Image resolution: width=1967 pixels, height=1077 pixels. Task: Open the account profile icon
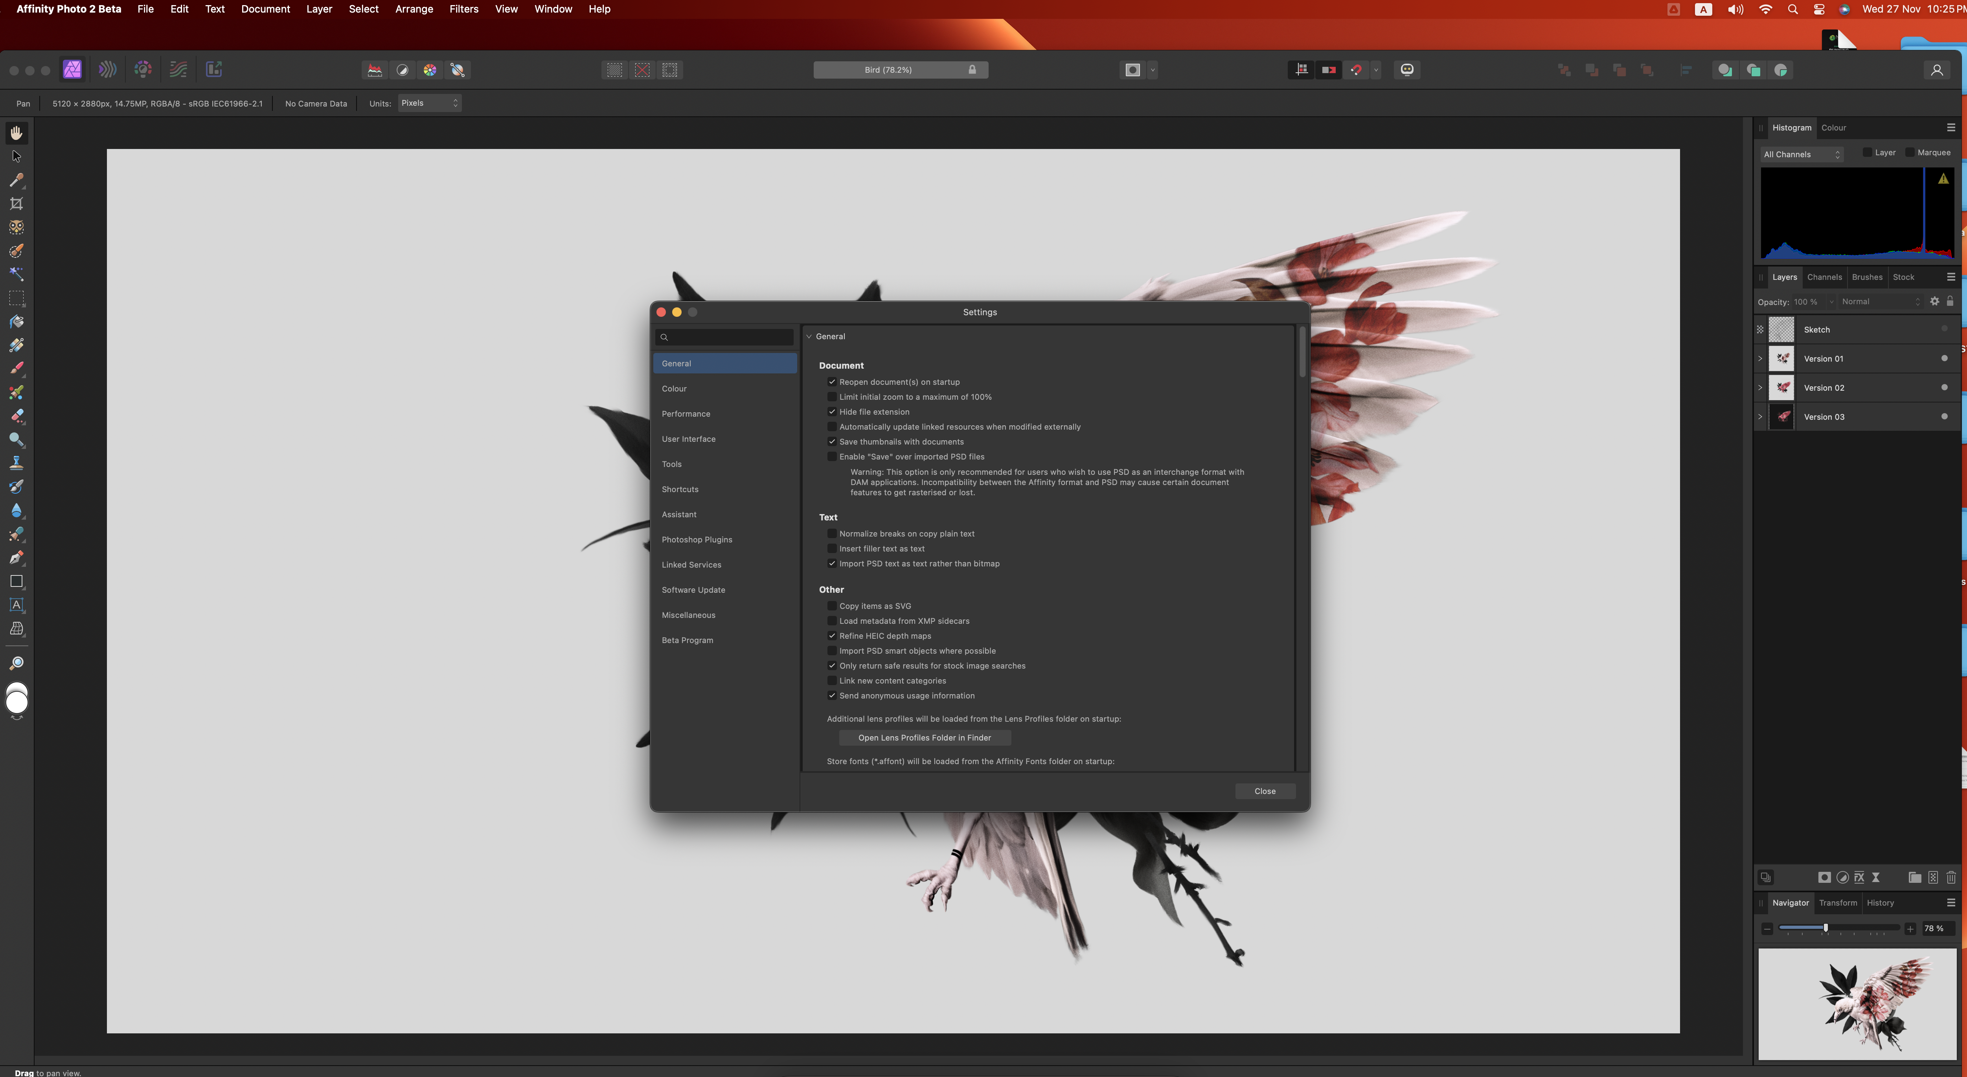point(1936,70)
